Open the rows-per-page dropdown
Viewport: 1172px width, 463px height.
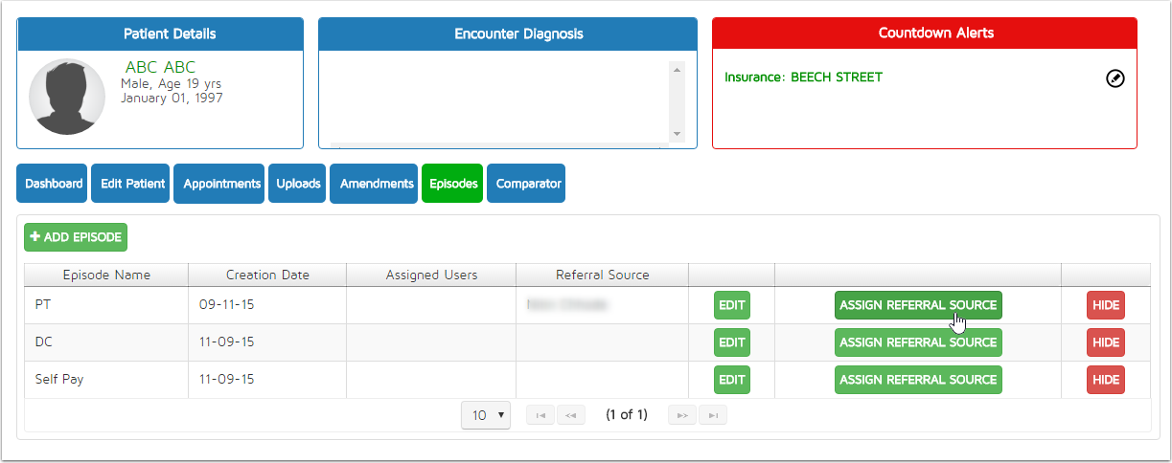pos(485,415)
